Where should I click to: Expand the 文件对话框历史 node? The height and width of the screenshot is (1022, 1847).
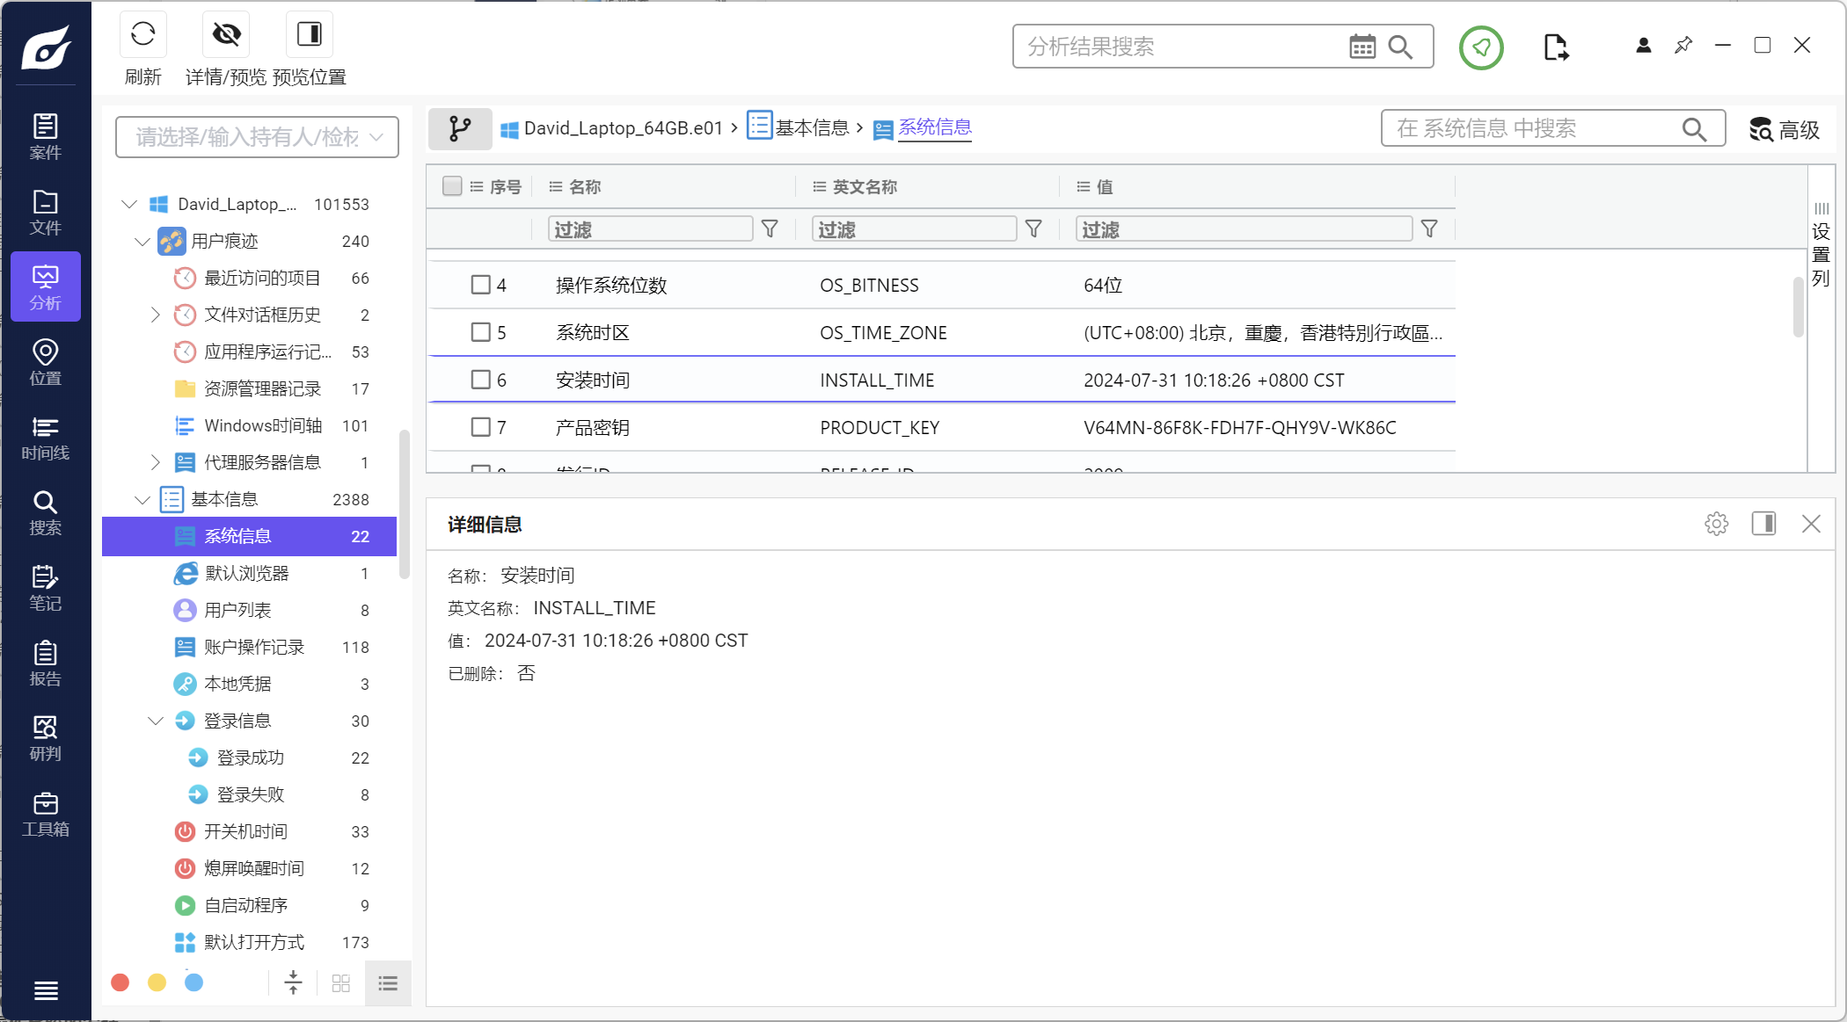[x=156, y=315]
